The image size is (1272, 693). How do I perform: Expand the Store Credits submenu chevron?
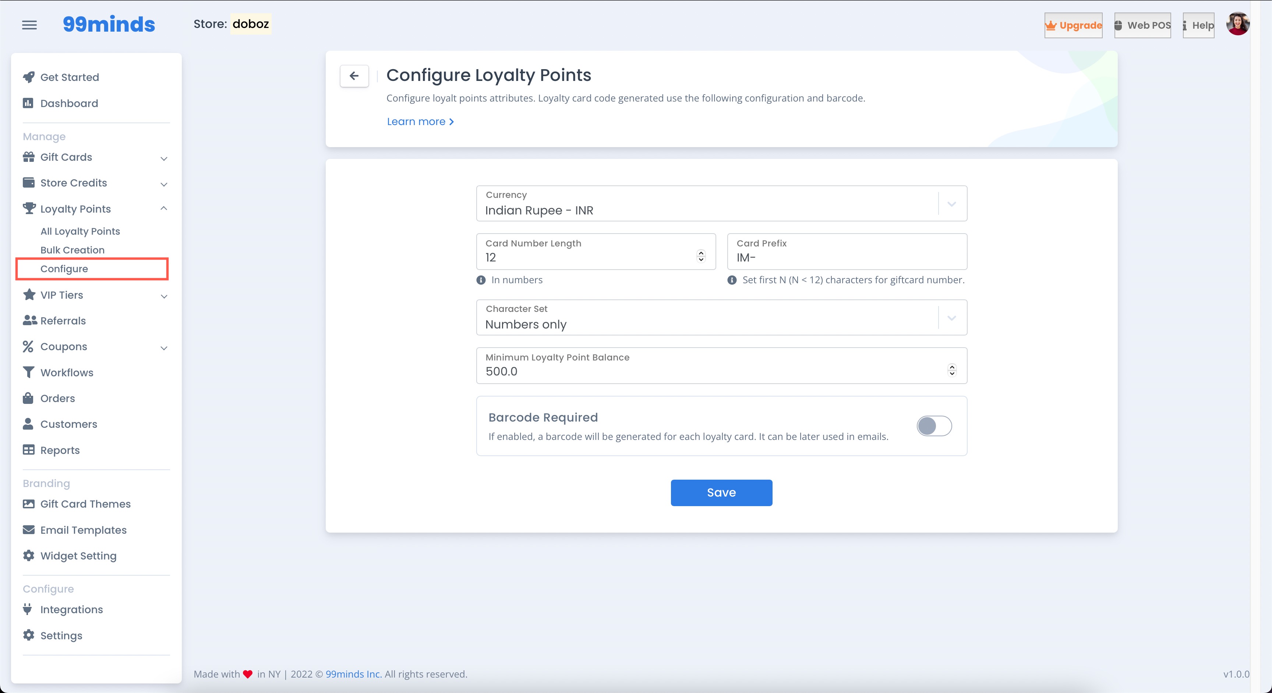164,184
